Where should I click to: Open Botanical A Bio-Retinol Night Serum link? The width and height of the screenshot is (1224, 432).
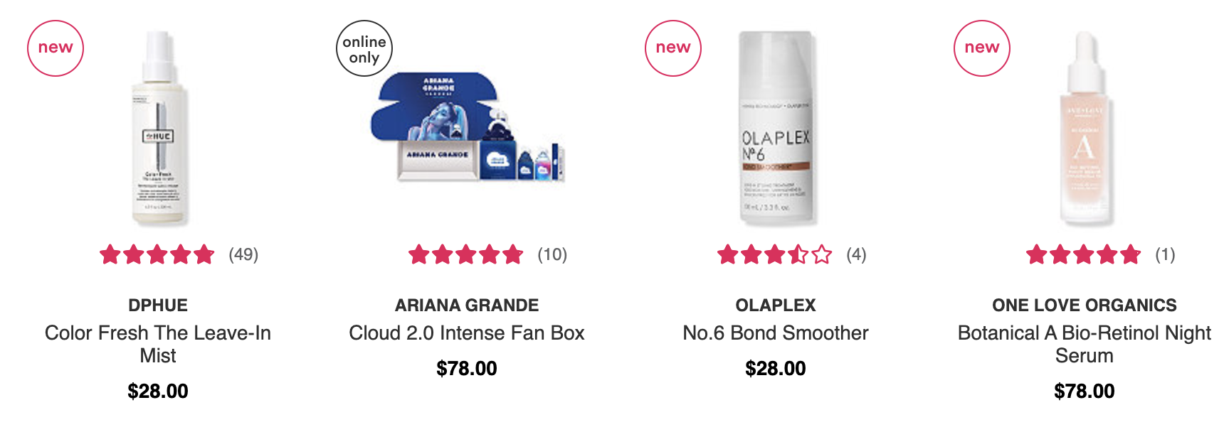tap(1085, 344)
